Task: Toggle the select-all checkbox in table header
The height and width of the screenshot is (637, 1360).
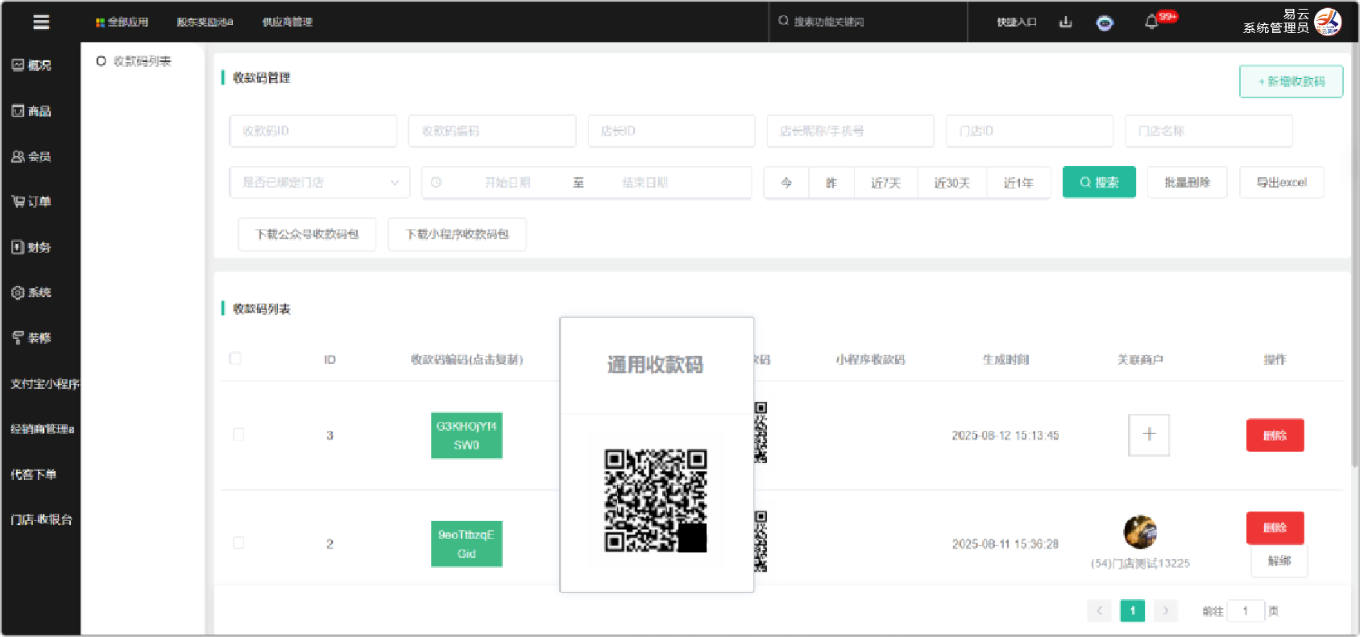Action: pyautogui.click(x=235, y=358)
